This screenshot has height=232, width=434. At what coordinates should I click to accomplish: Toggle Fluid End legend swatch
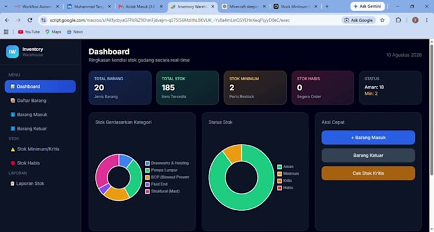tap(147, 184)
